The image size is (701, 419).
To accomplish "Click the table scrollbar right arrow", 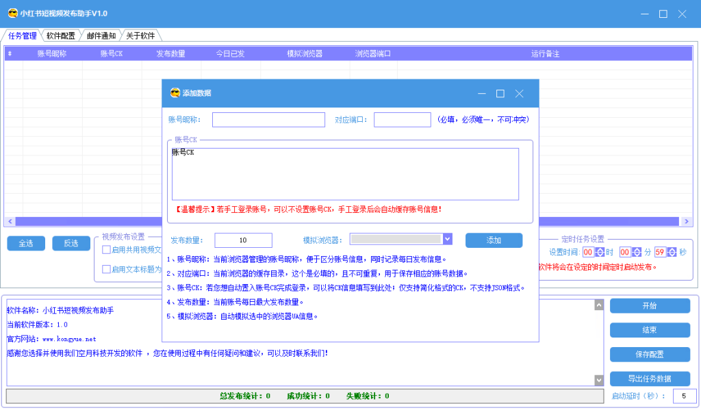I will [x=687, y=221].
